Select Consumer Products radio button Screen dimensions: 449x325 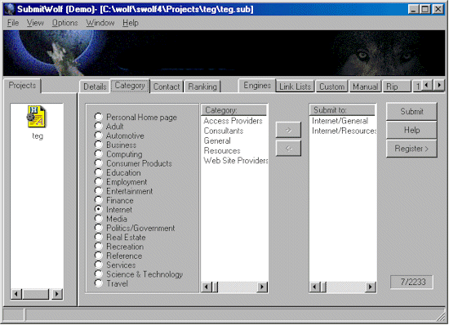(99, 163)
